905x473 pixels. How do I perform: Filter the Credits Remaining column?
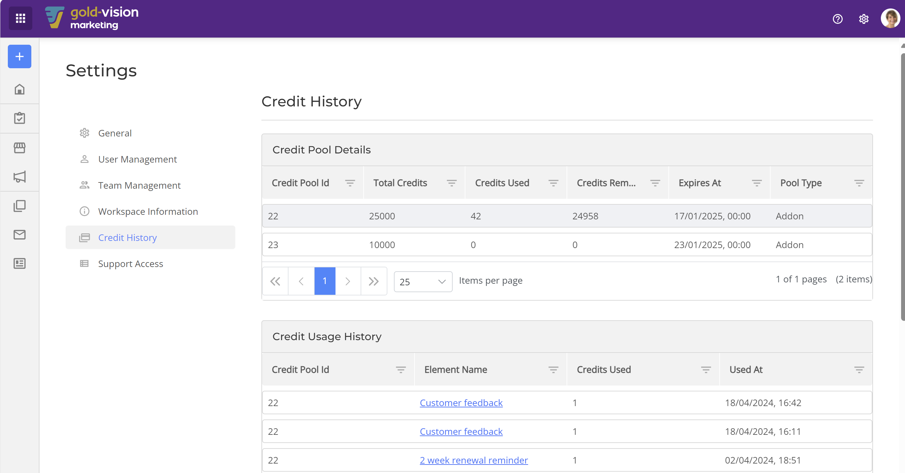tap(655, 183)
